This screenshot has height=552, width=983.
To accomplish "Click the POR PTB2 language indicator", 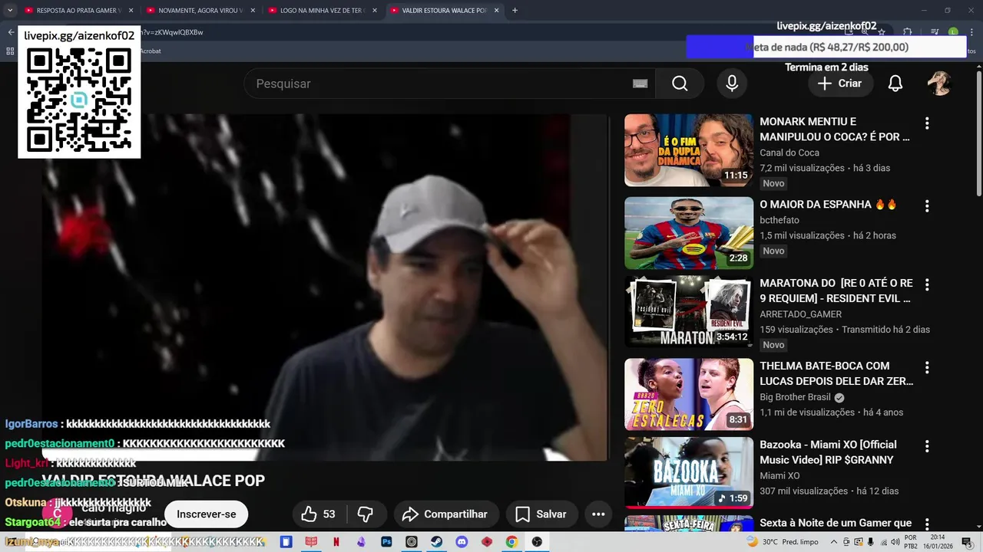I will click(911, 542).
